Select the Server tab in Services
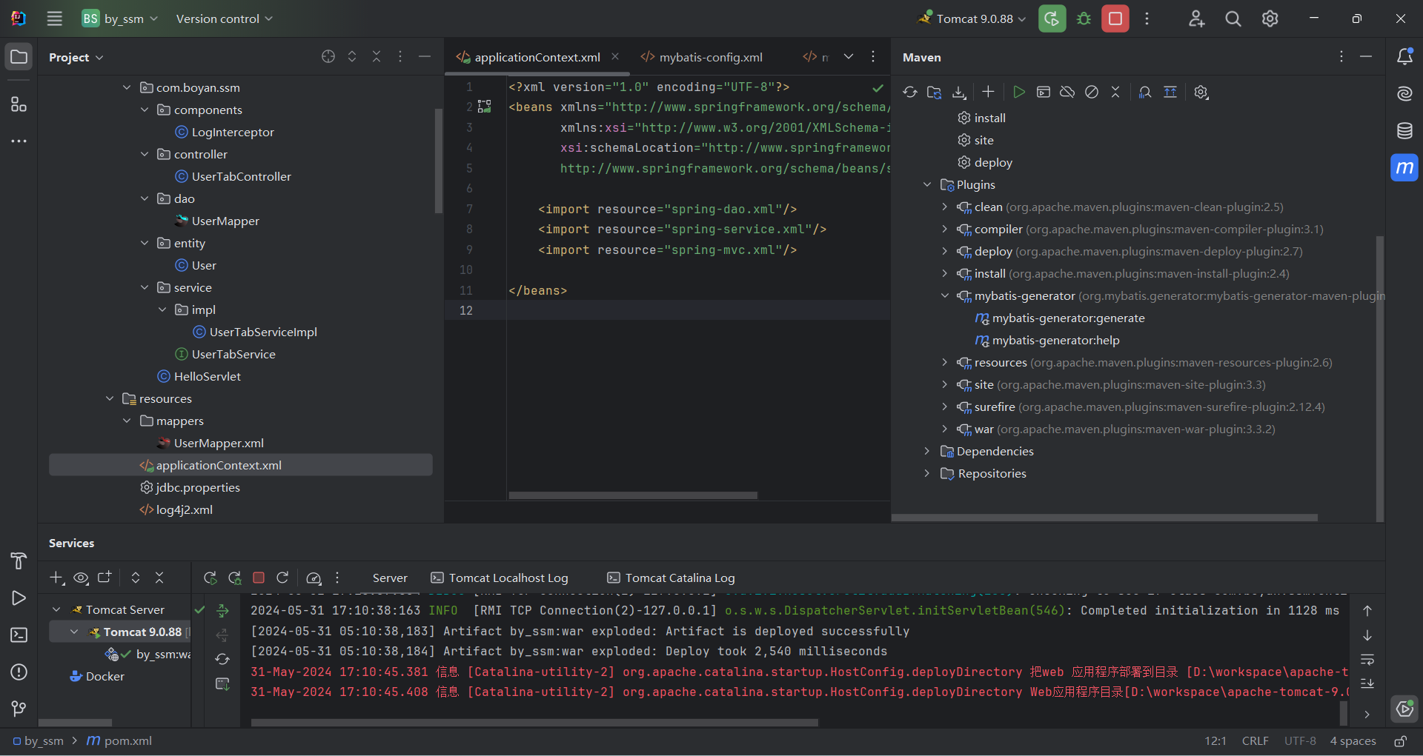Viewport: 1423px width, 756px height. pyautogui.click(x=390, y=578)
